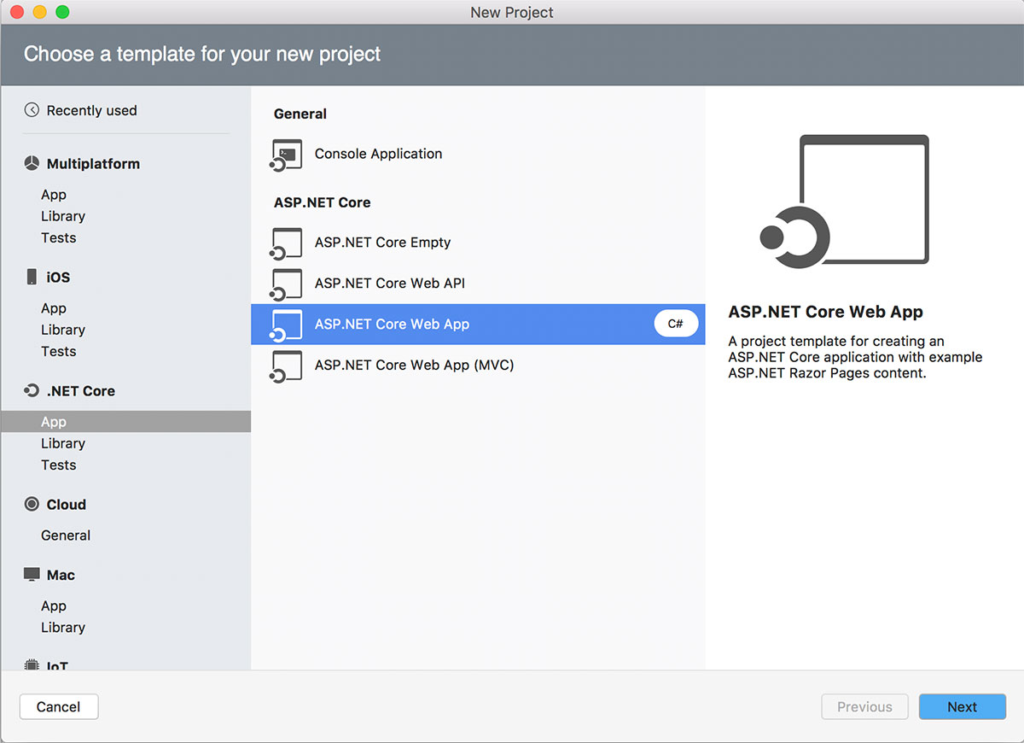
Task: Click the Cancel button
Action: 59,706
